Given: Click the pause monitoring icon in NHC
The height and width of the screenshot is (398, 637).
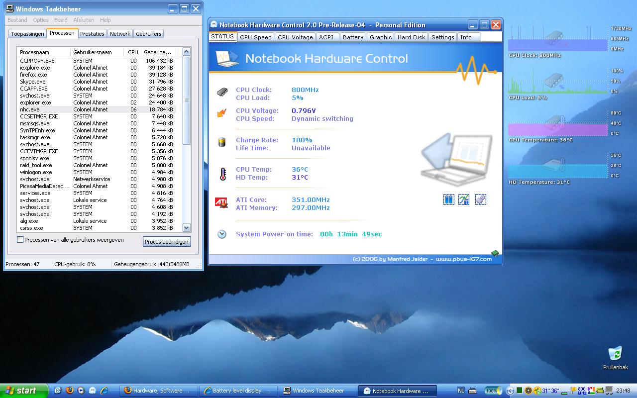Looking at the screenshot, I should (448, 199).
